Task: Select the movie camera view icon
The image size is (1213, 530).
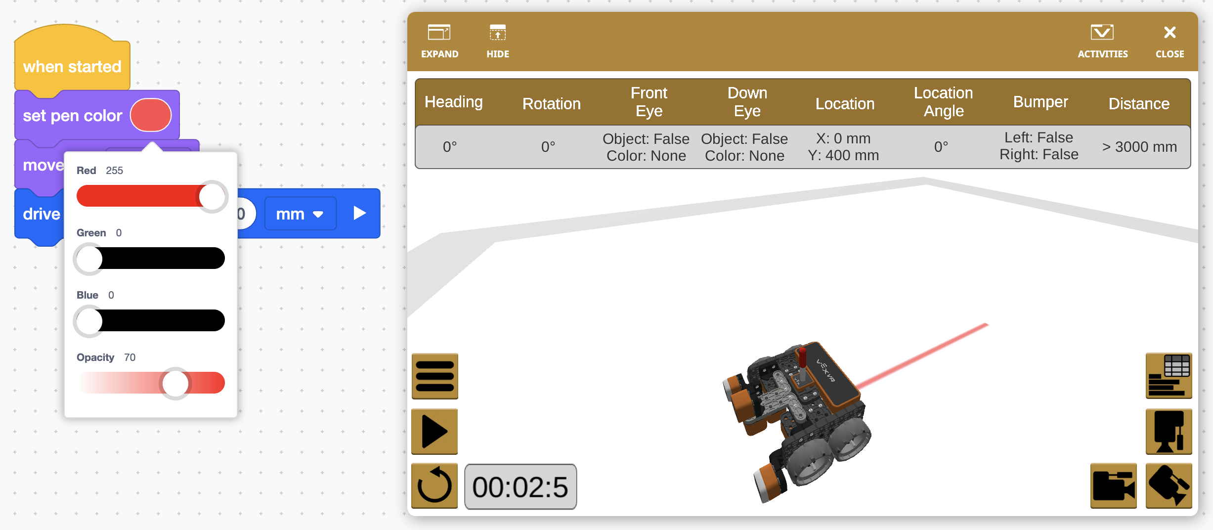Action: [1113, 486]
